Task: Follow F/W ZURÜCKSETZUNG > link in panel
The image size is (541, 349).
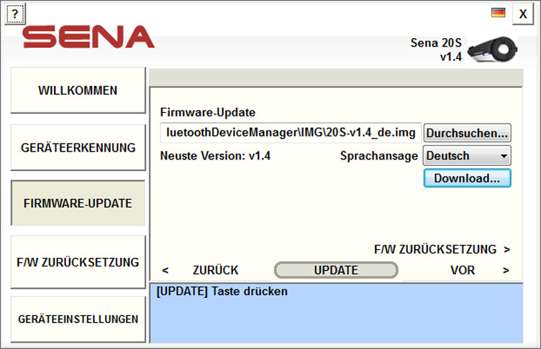Action: [x=442, y=249]
